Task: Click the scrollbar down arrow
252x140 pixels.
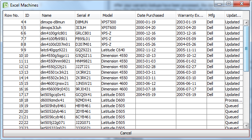Action: pyautogui.click(x=246, y=125)
